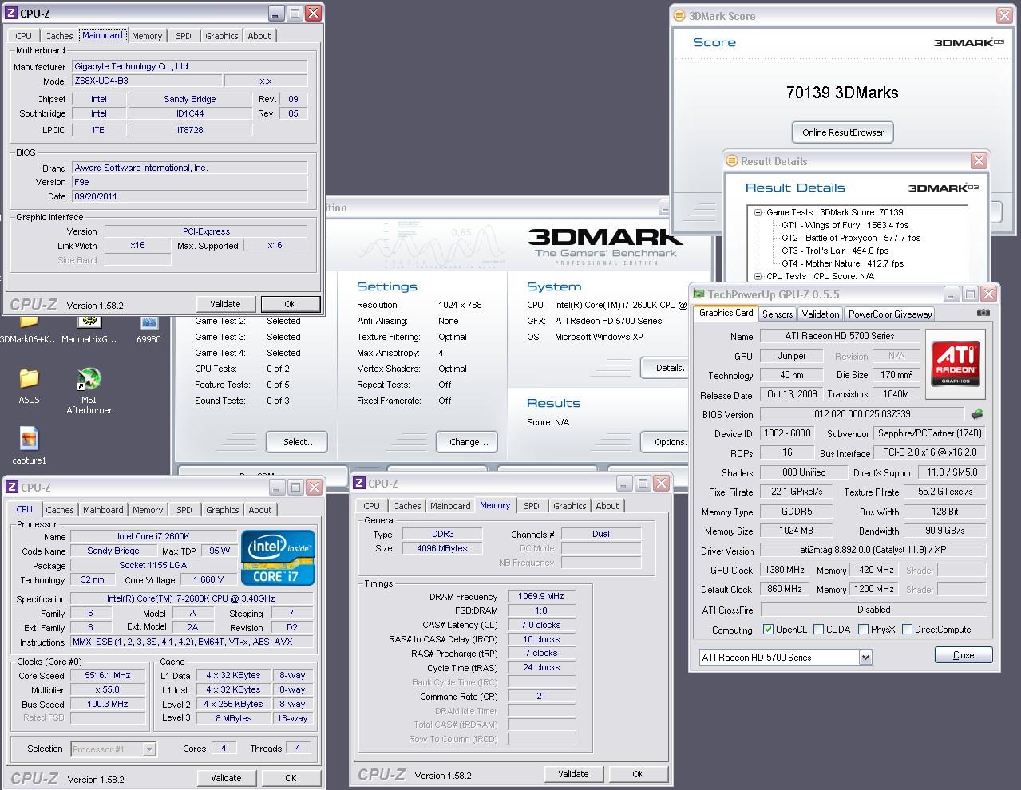Image resolution: width=1021 pixels, height=790 pixels.
Task: Click Result Details window title icon
Action: [732, 161]
